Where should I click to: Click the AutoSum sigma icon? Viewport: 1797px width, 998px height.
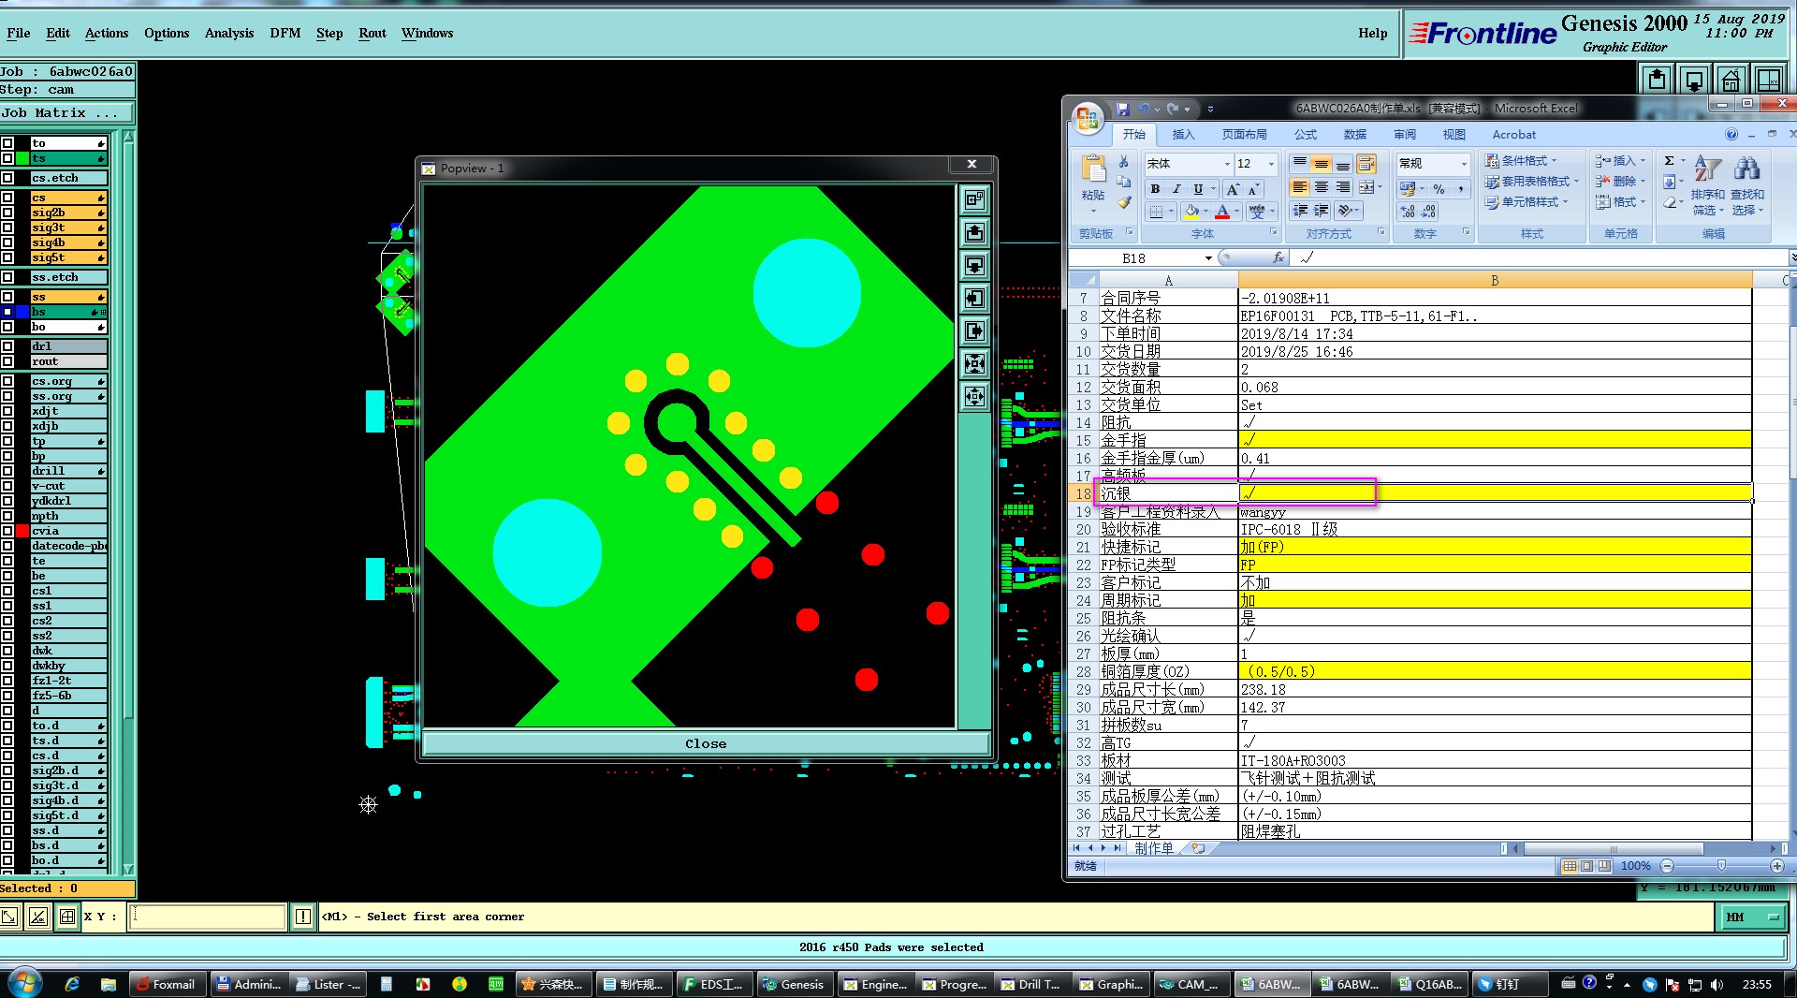(x=1669, y=161)
